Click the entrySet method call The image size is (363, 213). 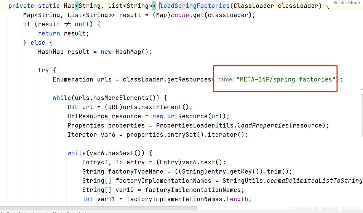pos(182,135)
